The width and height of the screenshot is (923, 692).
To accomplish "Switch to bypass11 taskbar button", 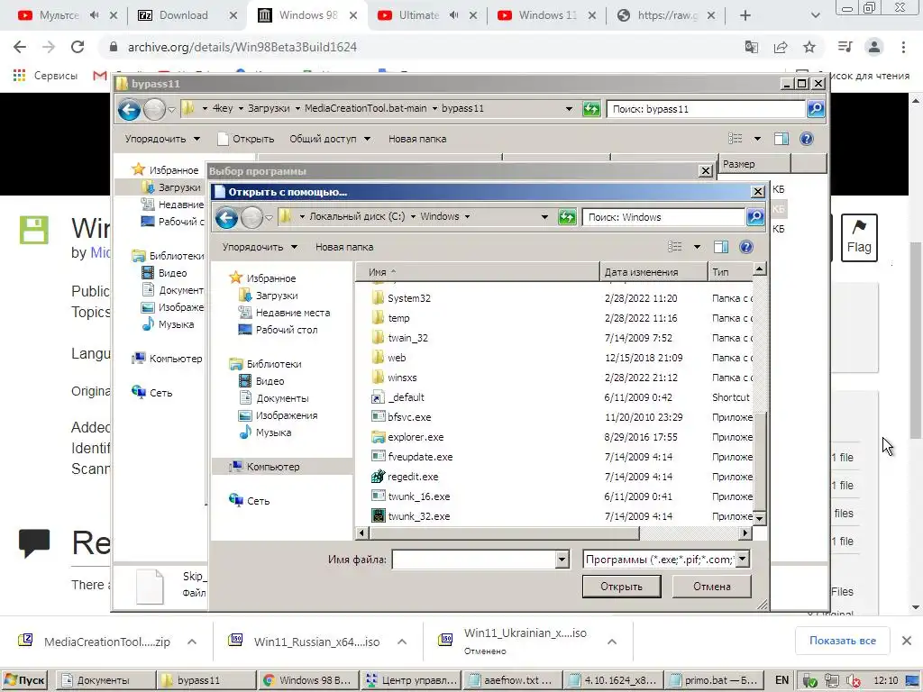I will 206,680.
